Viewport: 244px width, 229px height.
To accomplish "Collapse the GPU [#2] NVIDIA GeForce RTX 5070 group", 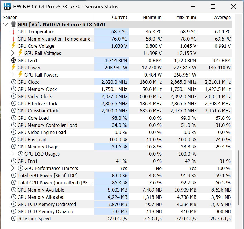I will point(5,24).
